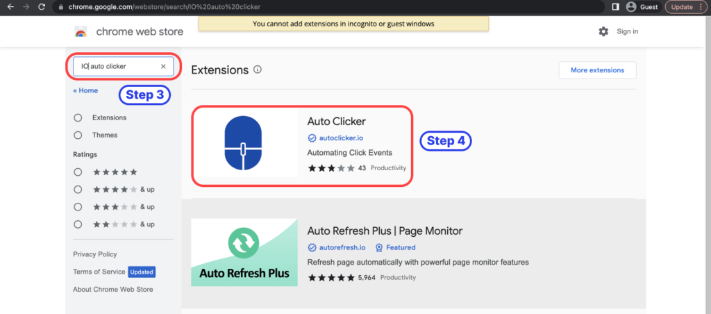Click the Featured label
711x314 pixels.
click(401, 248)
